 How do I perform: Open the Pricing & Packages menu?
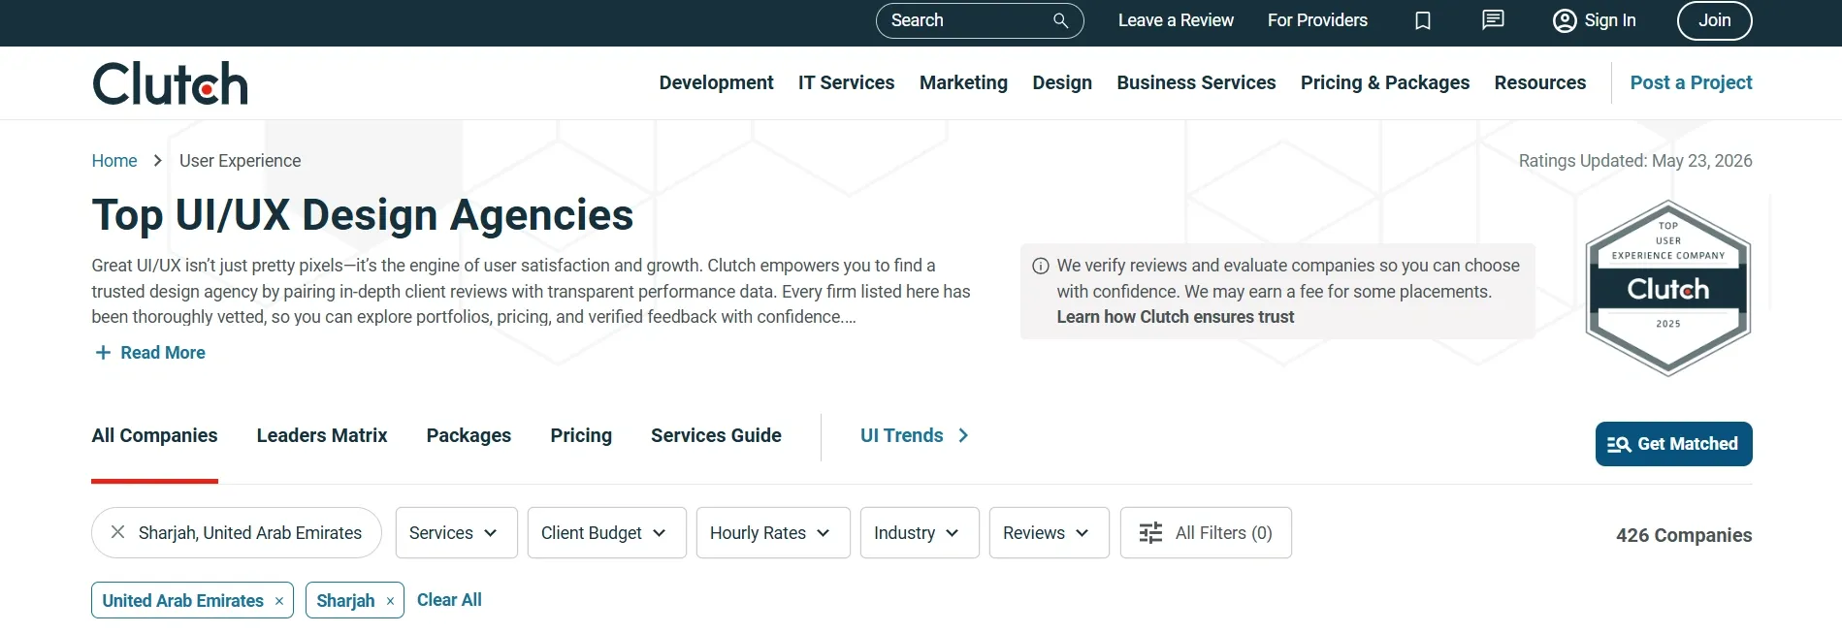pos(1385,83)
